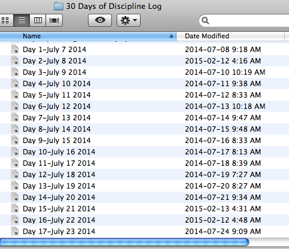289x249 pixels.
Task: Select file name Day 1-July 7 2014
Action: point(54,50)
